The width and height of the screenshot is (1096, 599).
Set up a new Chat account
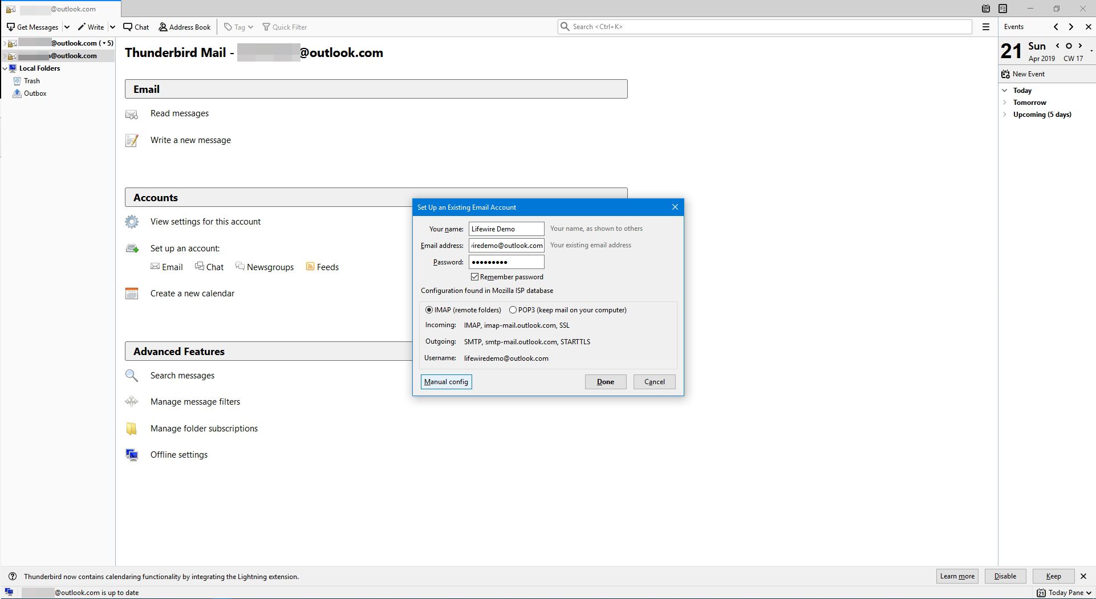pyautogui.click(x=209, y=267)
